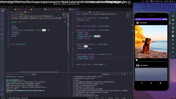Open Manage gear in activity bar
The width and height of the screenshot is (176, 99).
tap(2, 94)
